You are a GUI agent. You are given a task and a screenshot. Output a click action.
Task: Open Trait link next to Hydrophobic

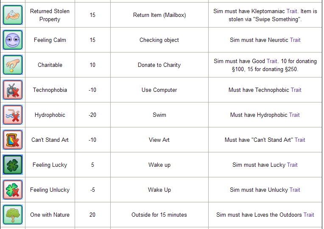[x=294, y=115]
